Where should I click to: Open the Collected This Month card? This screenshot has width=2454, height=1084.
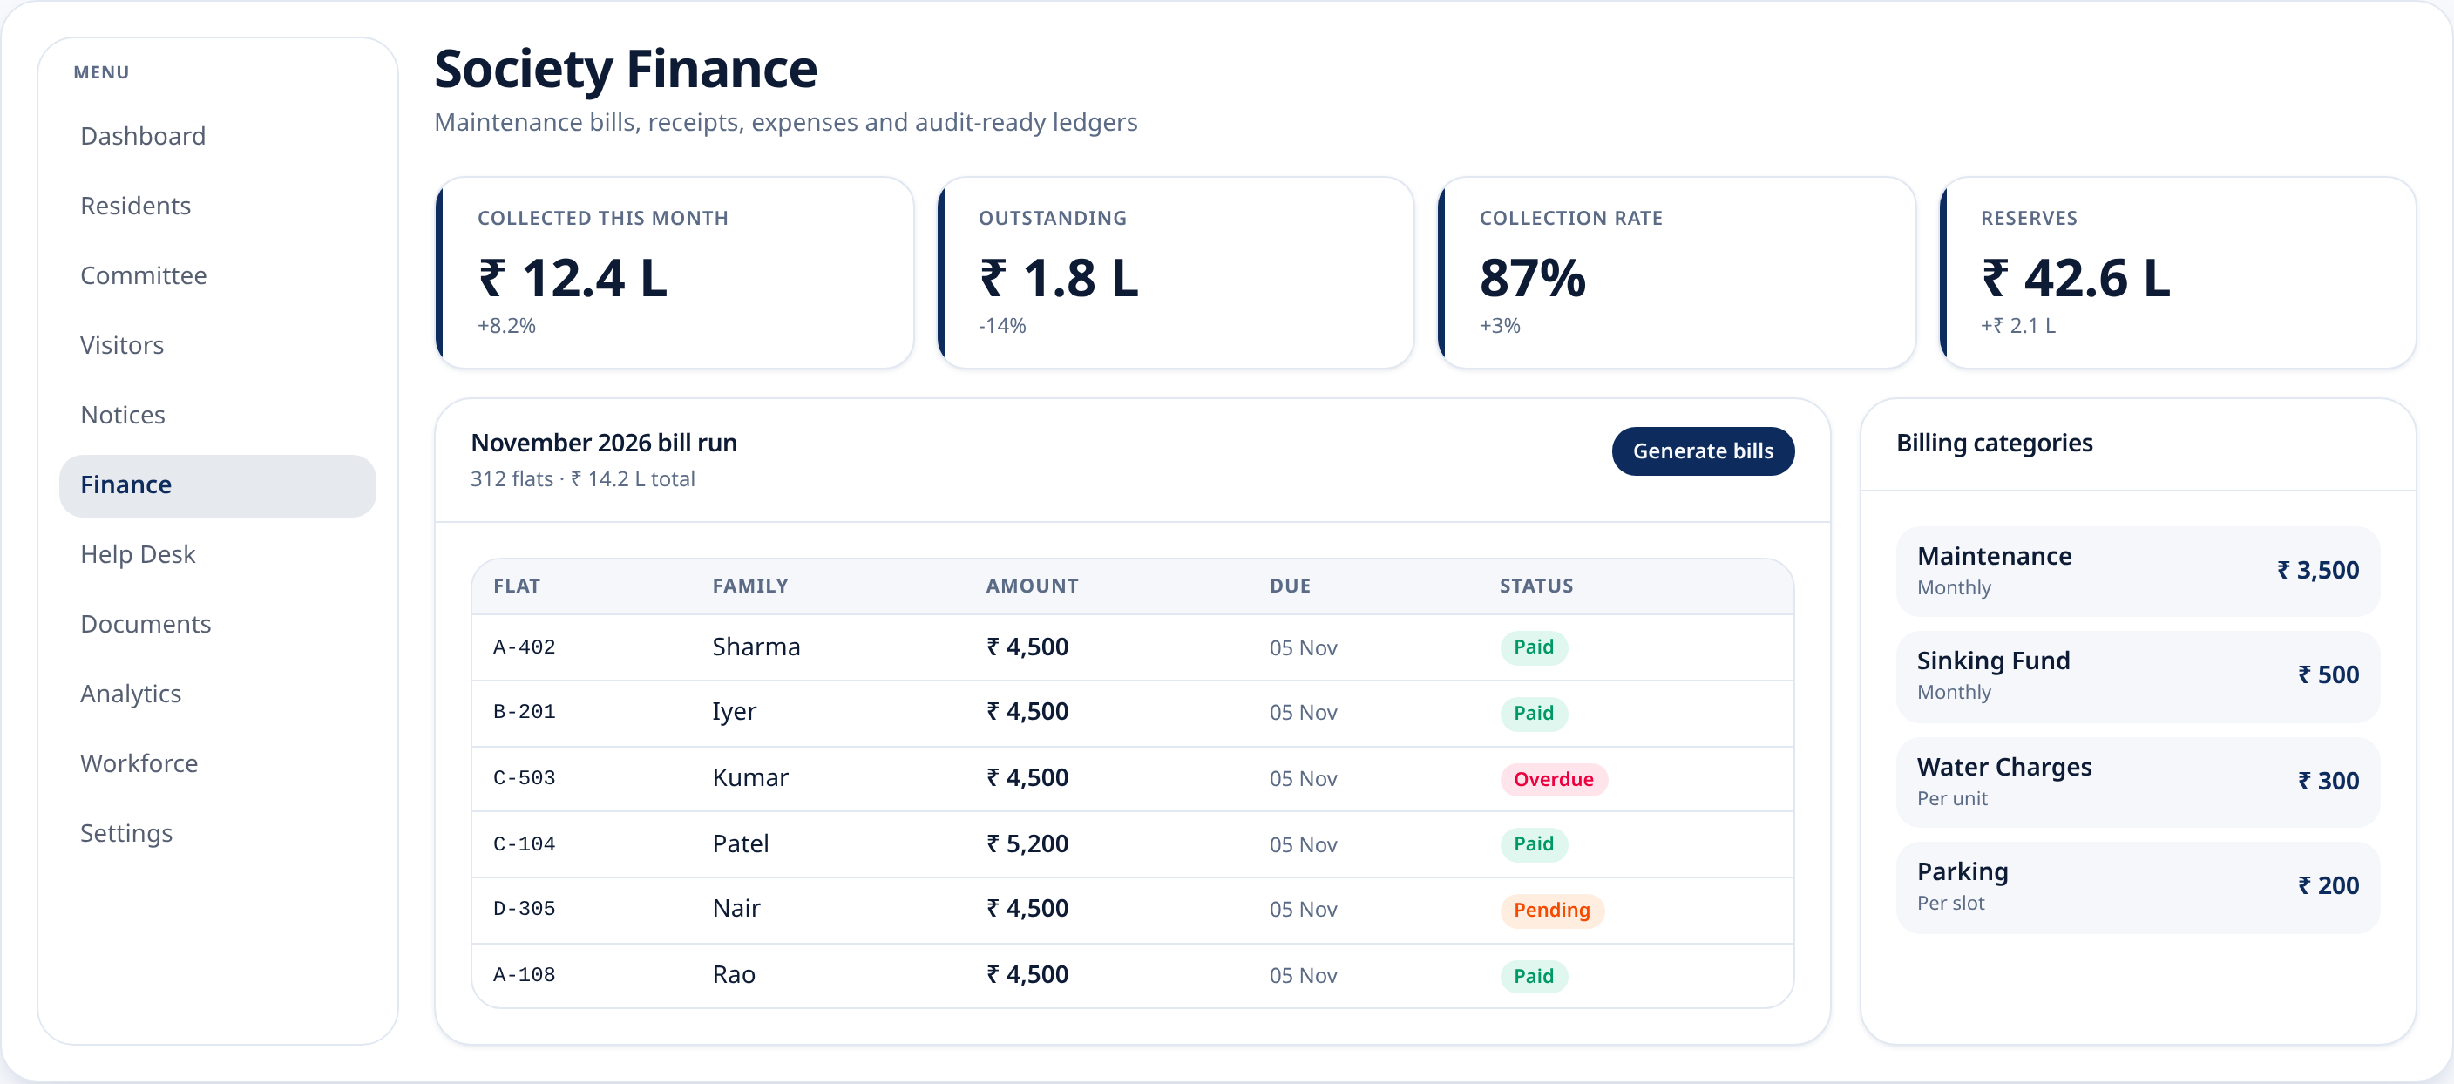pyautogui.click(x=675, y=273)
